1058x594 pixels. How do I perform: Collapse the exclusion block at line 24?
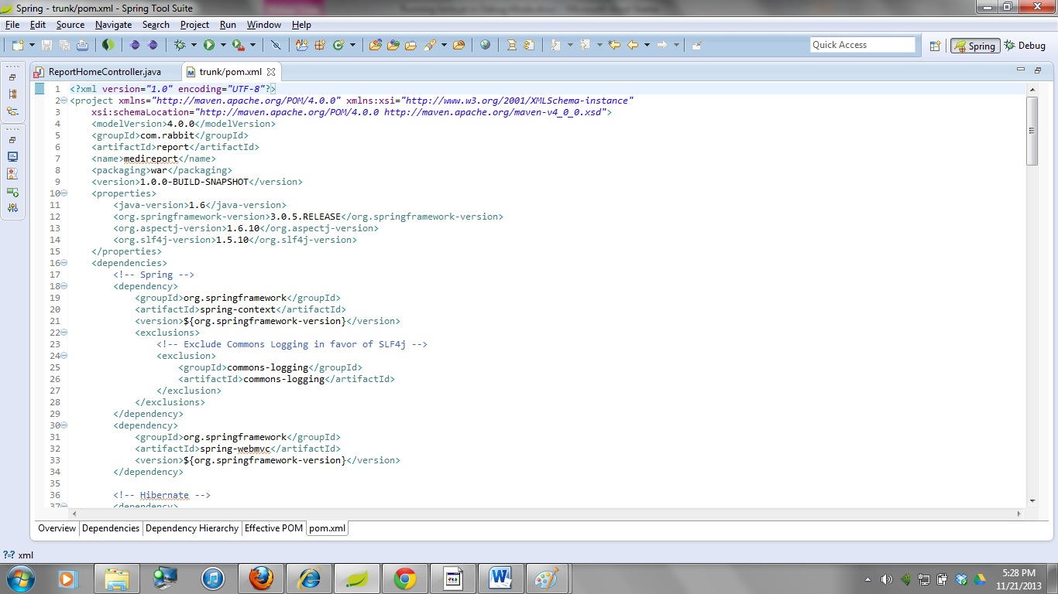tap(64, 356)
